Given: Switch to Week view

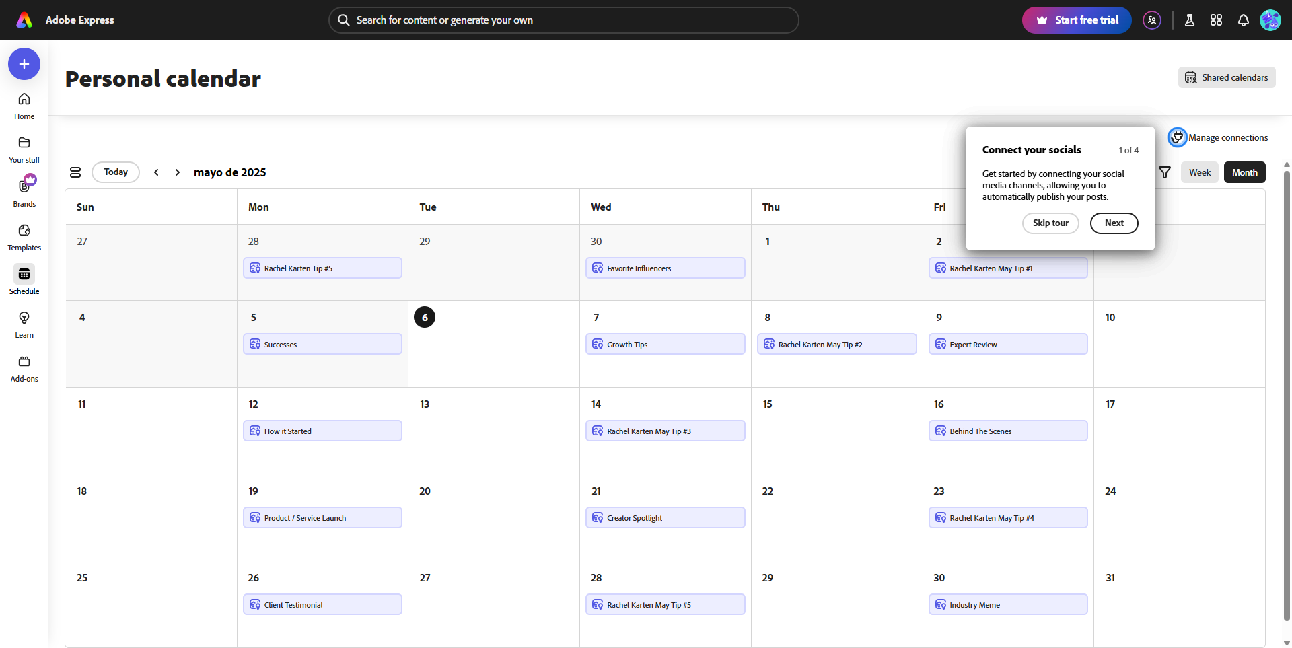Looking at the screenshot, I should (x=1199, y=172).
